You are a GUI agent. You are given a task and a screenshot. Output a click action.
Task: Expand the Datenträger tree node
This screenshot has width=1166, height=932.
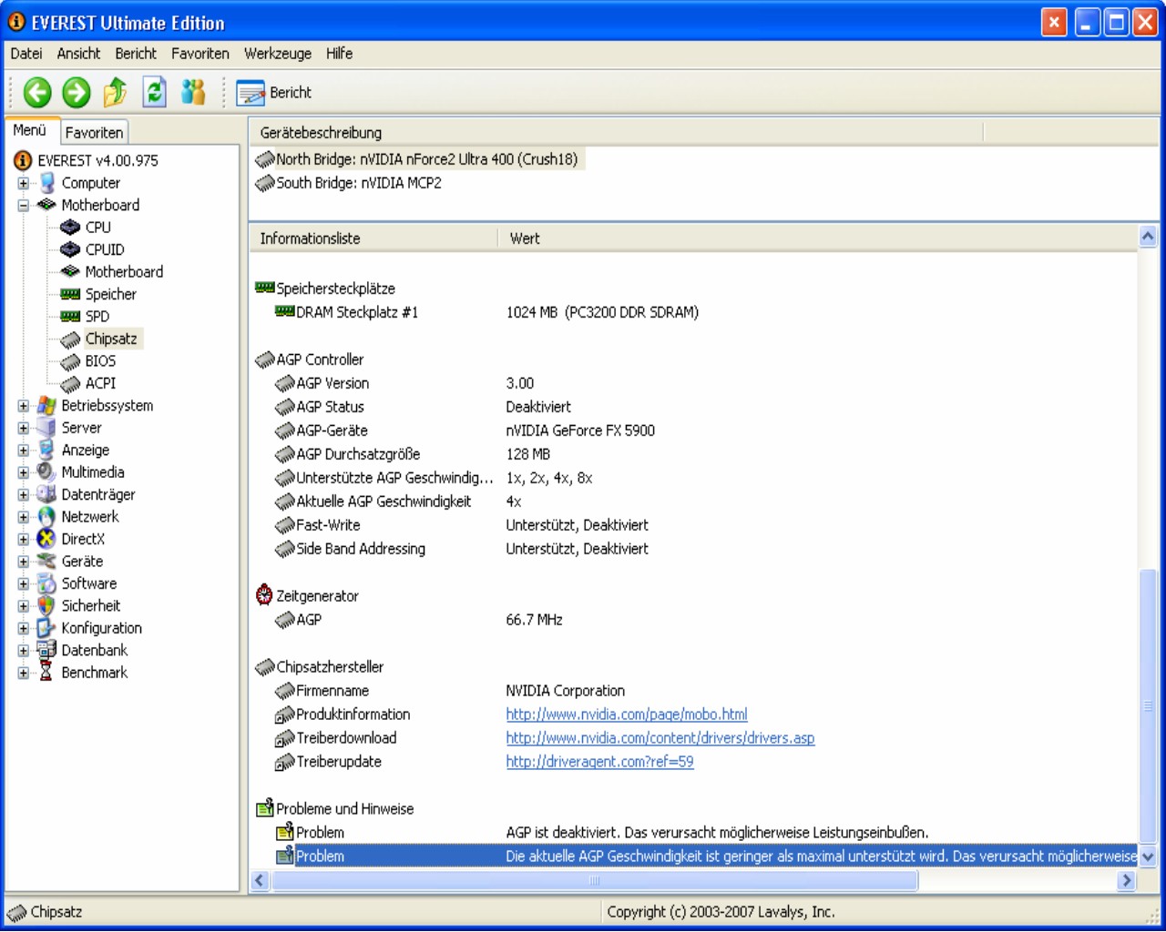tap(24, 495)
